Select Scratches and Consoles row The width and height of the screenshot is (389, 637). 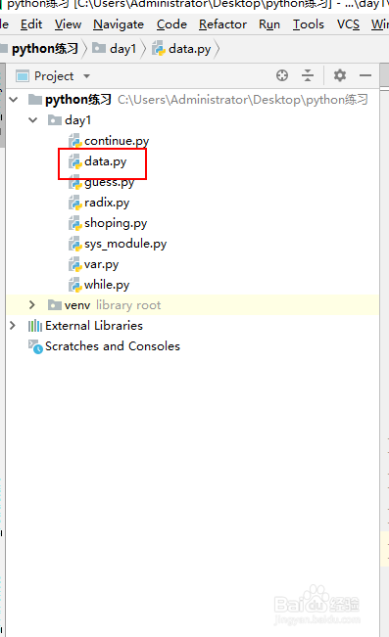192,346
